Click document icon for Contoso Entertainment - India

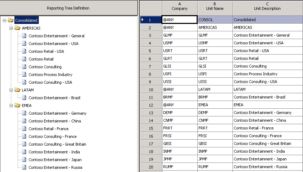point(24,152)
